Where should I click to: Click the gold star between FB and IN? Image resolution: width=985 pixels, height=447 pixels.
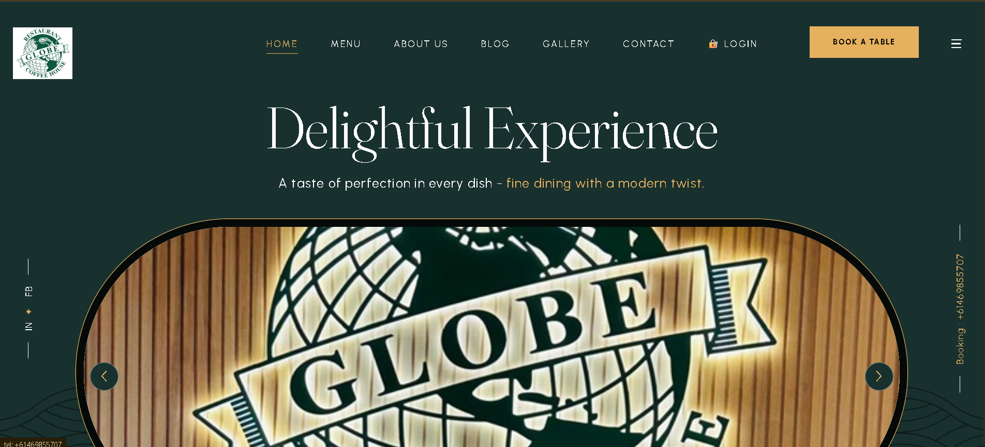coord(28,312)
